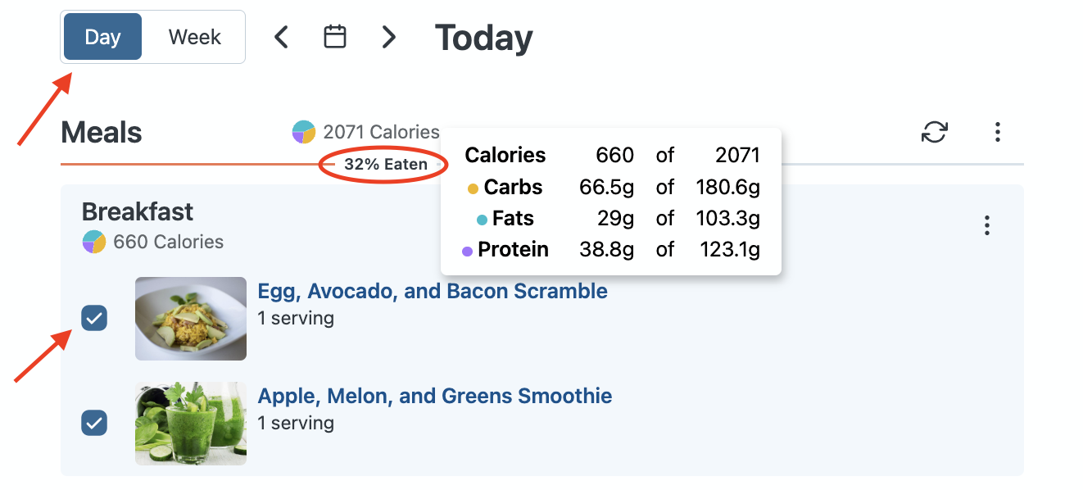Open the Egg, Avocado, and Bacon Scramble link
Screen dimensions: 1083x490
click(x=433, y=292)
